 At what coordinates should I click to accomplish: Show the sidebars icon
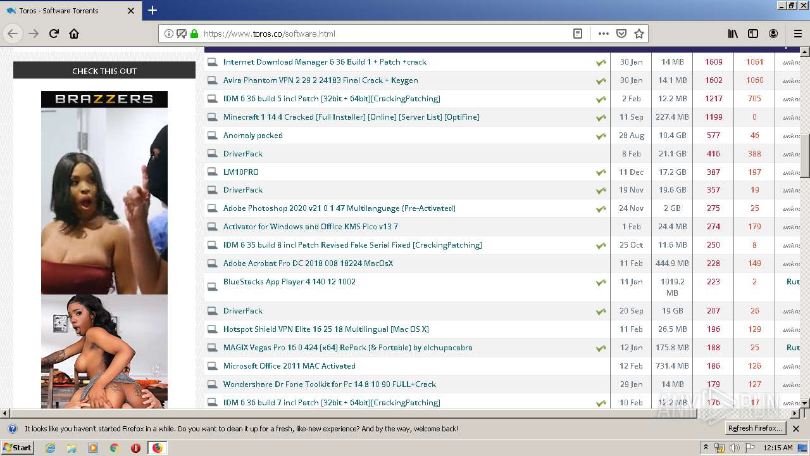(x=753, y=34)
